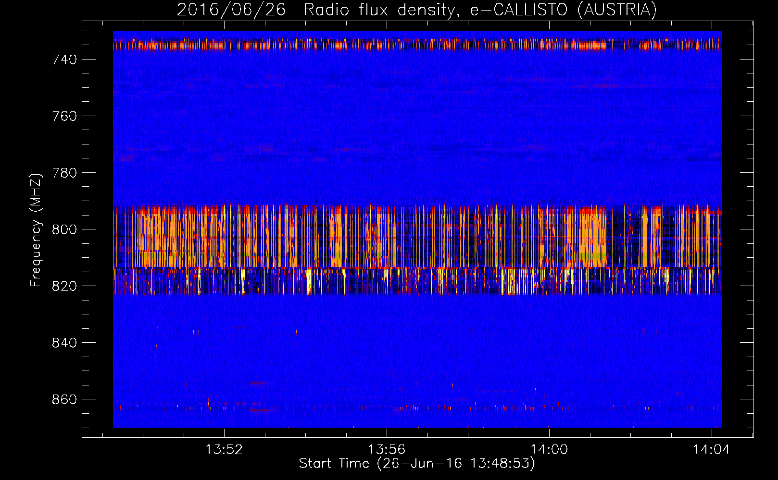Viewport: 778px width, 480px height.
Task: Click the 780 frequency tick label
Action: click(x=64, y=173)
